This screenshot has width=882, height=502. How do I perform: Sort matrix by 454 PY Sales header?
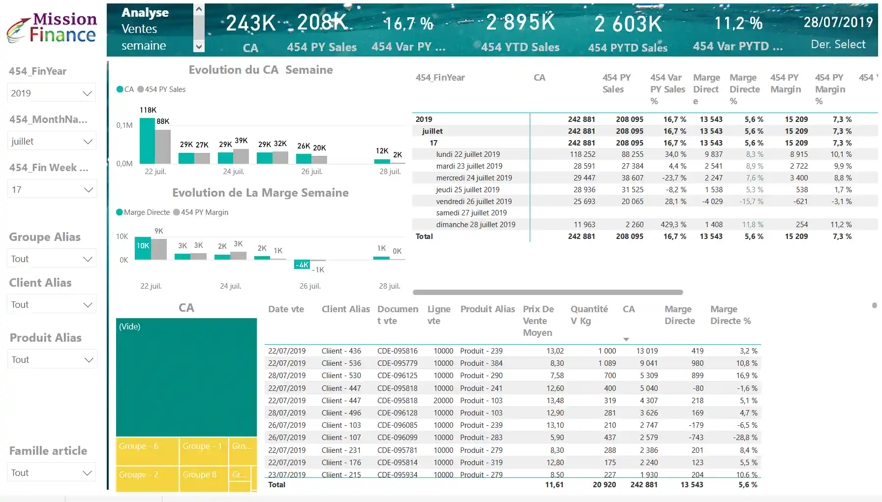click(x=616, y=84)
